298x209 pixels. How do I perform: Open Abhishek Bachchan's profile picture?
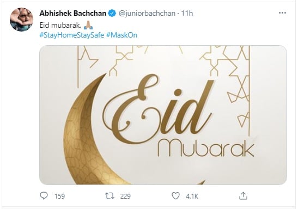(21, 20)
